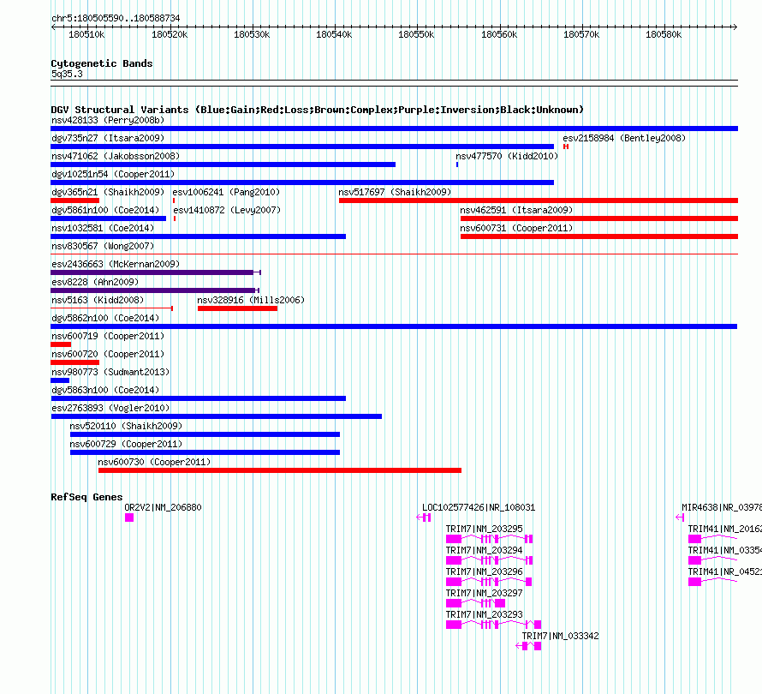Viewport: 762px width, 694px height.
Task: Select the dgv735n27 (Itsara2009) variant label
Action: tap(108, 138)
